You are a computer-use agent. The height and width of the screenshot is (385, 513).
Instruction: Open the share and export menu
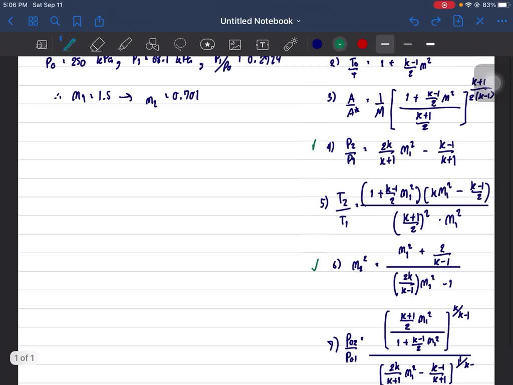tap(99, 21)
